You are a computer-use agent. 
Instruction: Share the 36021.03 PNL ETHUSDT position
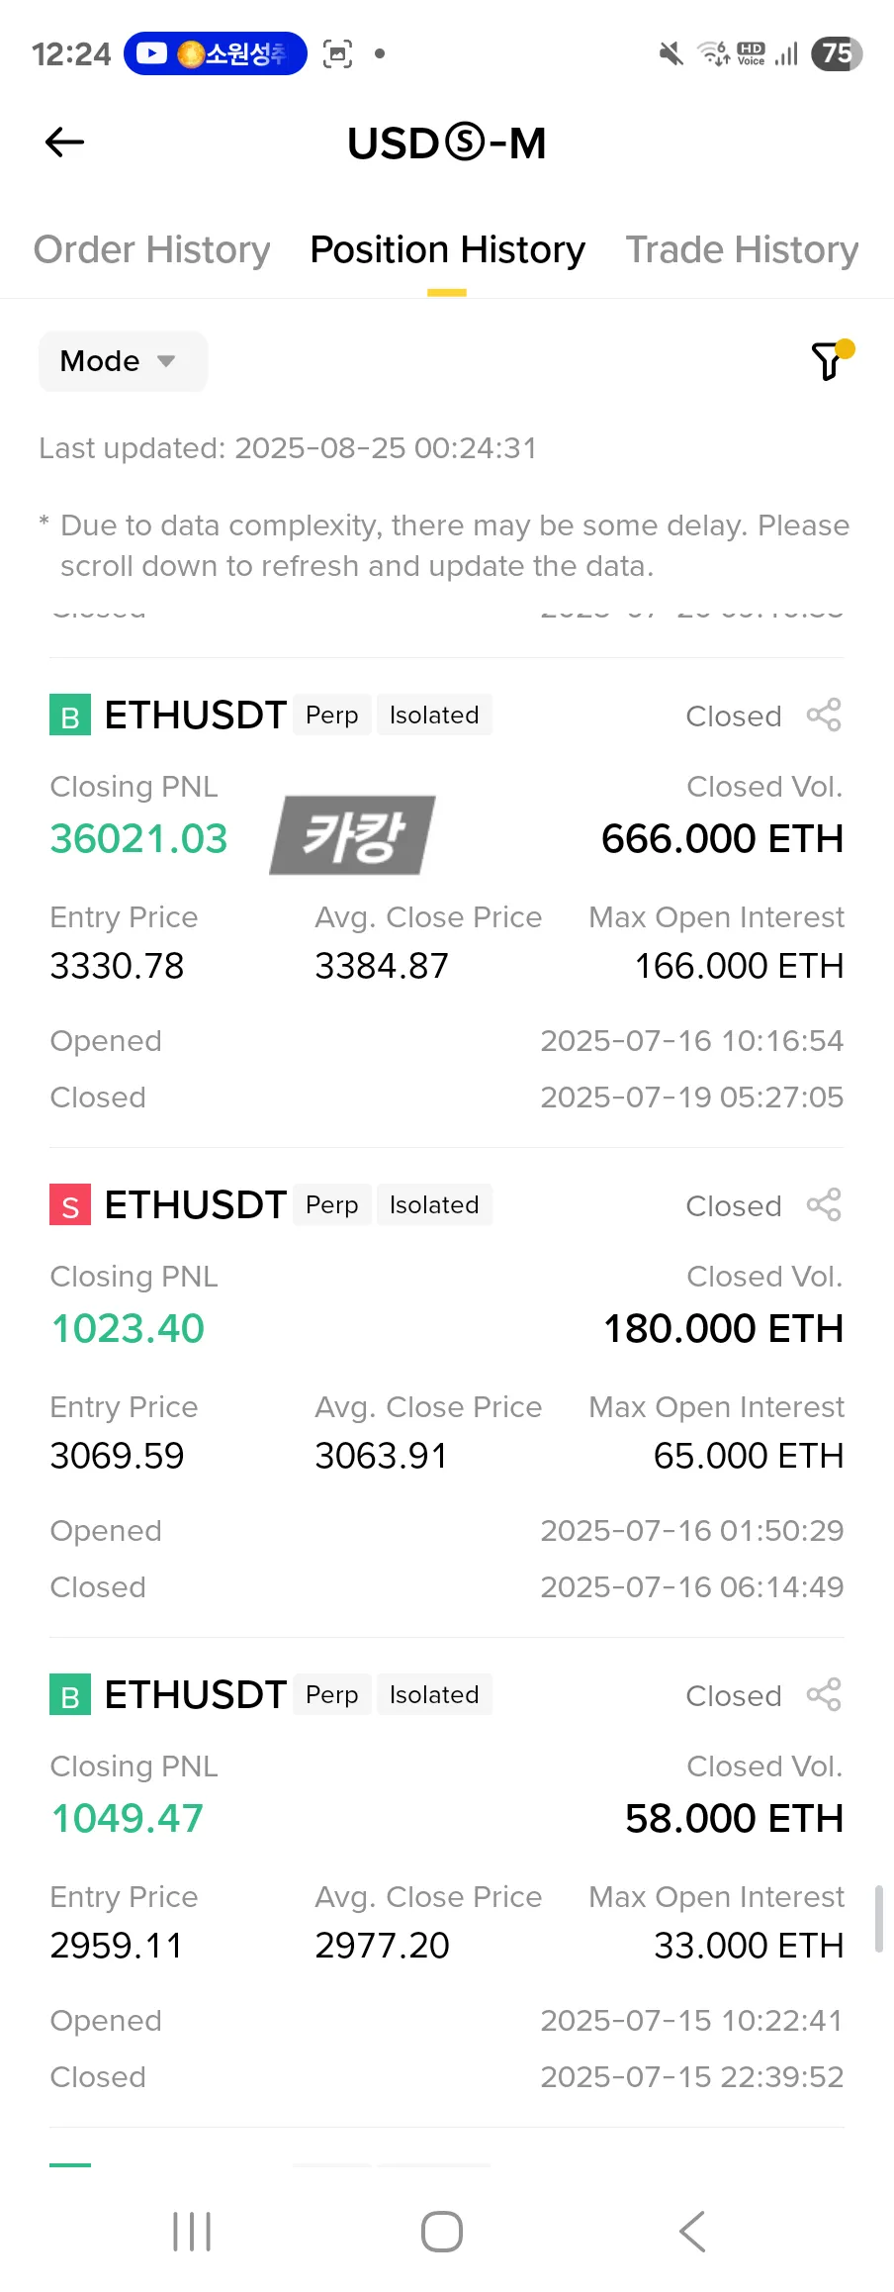pyautogui.click(x=824, y=715)
